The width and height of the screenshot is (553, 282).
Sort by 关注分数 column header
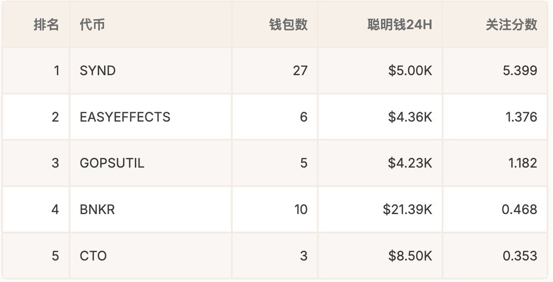click(x=512, y=25)
